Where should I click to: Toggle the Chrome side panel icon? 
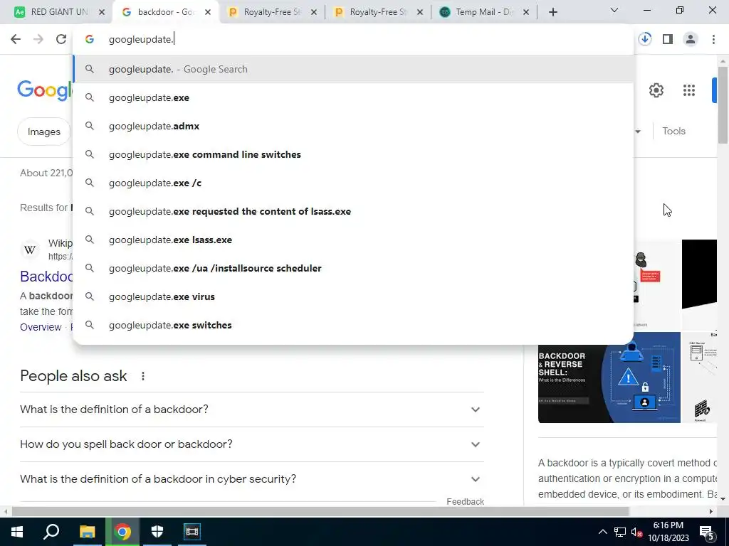pyautogui.click(x=668, y=40)
